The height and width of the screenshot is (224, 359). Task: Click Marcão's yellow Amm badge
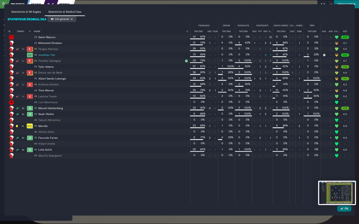(x=30, y=126)
